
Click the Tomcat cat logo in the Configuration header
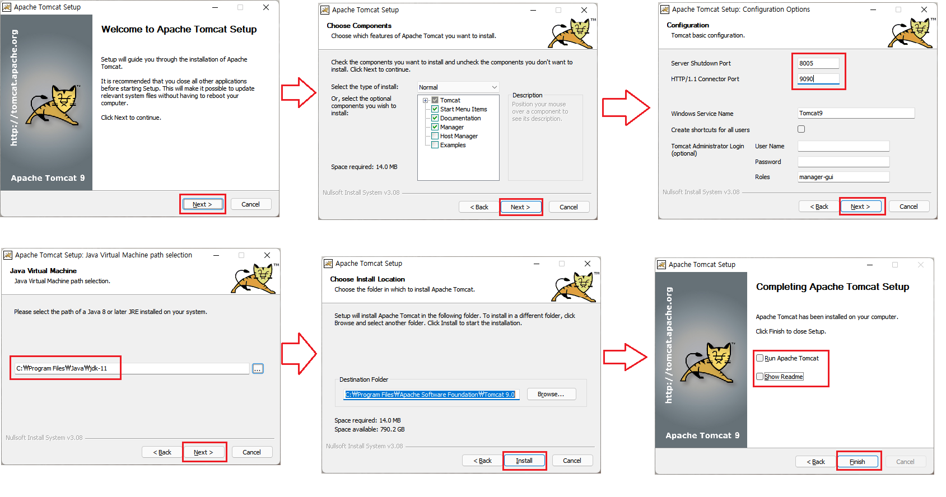(911, 33)
